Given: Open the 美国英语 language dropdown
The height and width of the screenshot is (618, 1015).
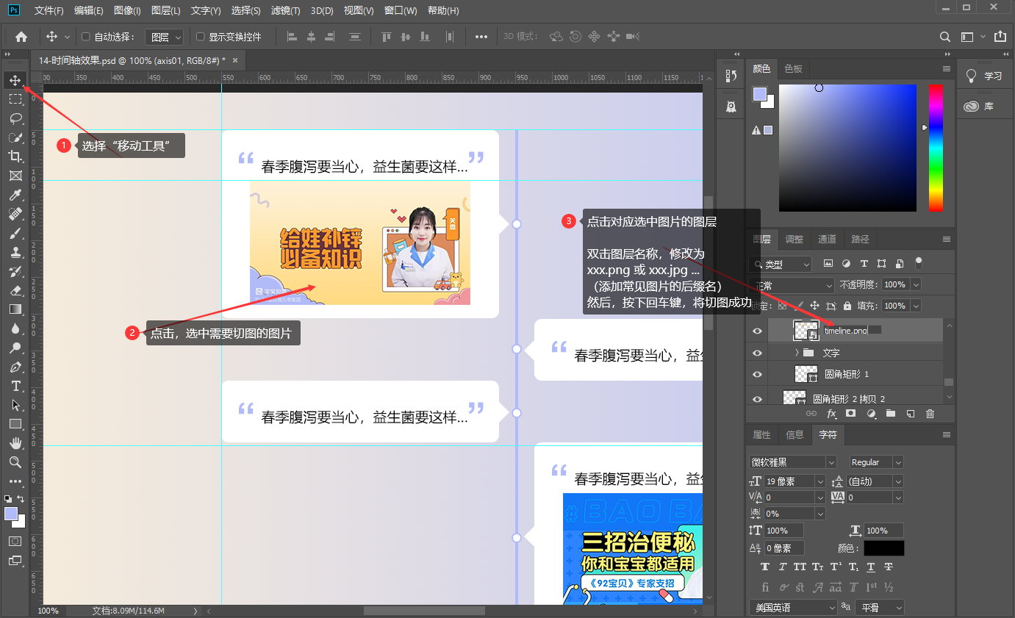Looking at the screenshot, I should coord(793,608).
